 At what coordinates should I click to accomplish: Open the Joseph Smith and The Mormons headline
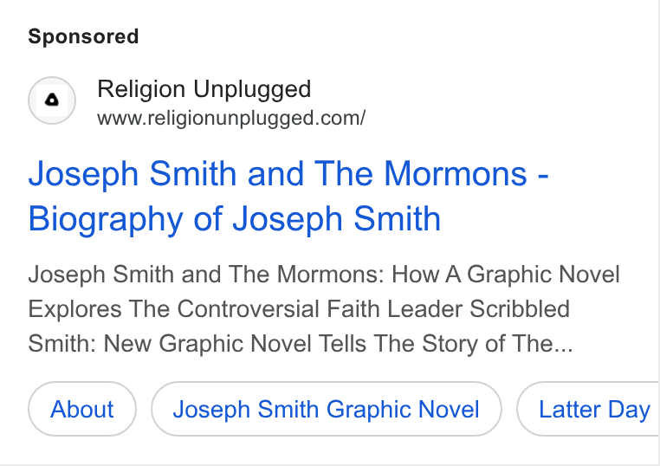click(288, 173)
